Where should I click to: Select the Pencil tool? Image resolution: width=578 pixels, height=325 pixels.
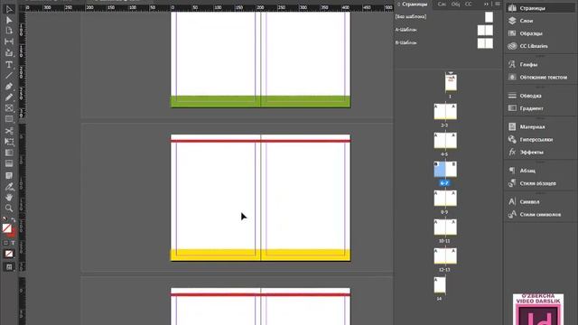9,97
